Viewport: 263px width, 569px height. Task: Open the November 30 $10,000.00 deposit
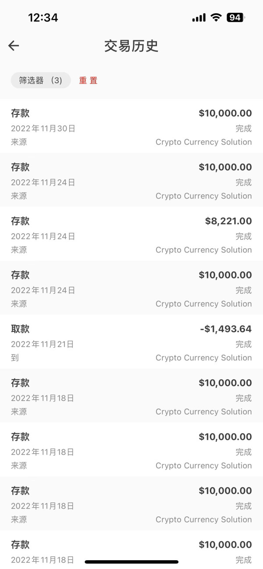point(131,127)
